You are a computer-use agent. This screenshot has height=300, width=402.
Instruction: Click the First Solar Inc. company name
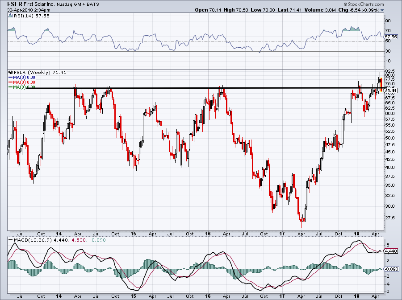39,4
